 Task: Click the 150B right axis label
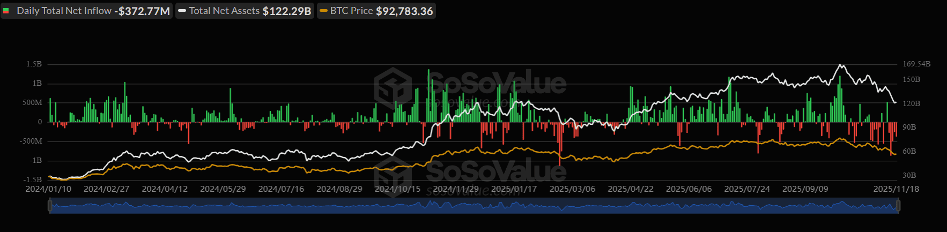tap(911, 80)
